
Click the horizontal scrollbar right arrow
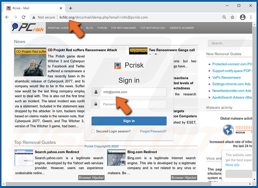coord(250,184)
